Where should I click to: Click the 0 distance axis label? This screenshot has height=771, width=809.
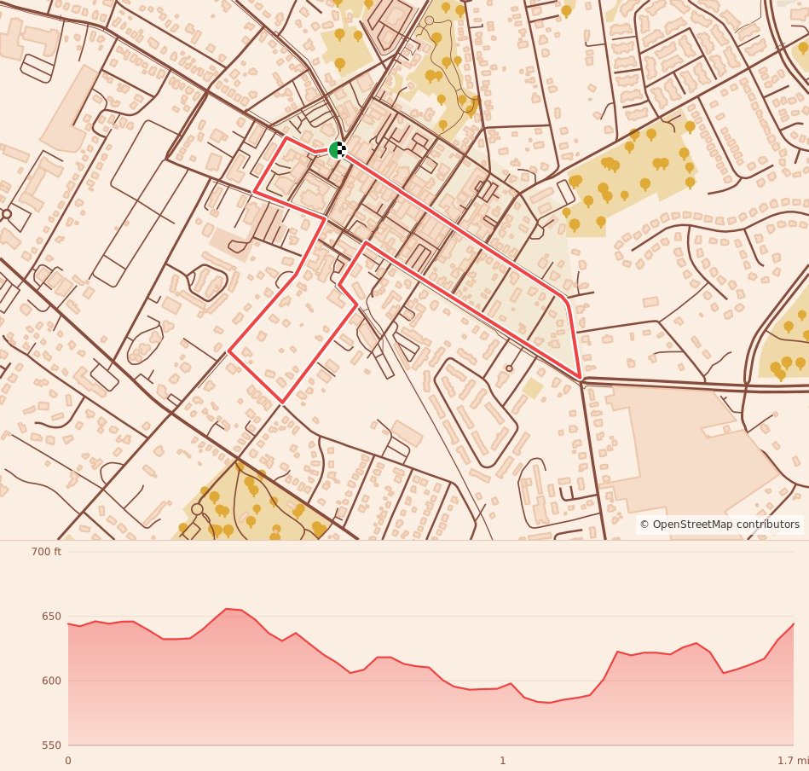pyautogui.click(x=68, y=761)
